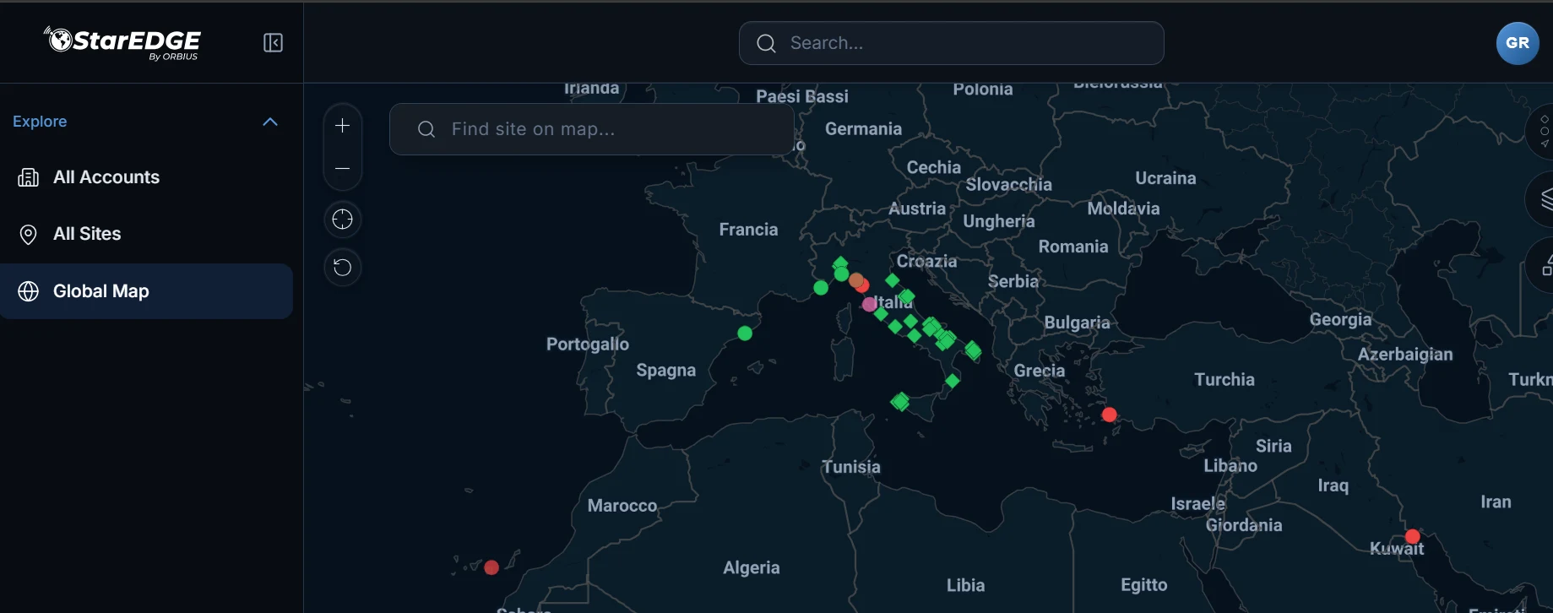Click the Egitto country label
Screen dimensions: 1553x613
1144,585
